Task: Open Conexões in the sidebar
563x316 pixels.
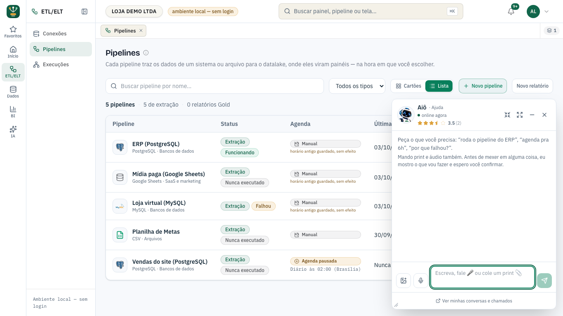Action: click(61, 34)
